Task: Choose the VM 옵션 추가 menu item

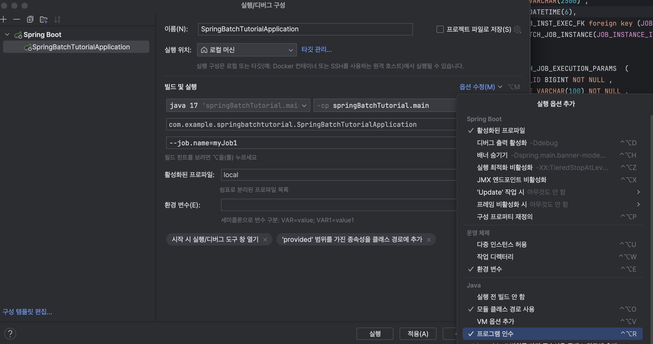Action: (x=495, y=321)
